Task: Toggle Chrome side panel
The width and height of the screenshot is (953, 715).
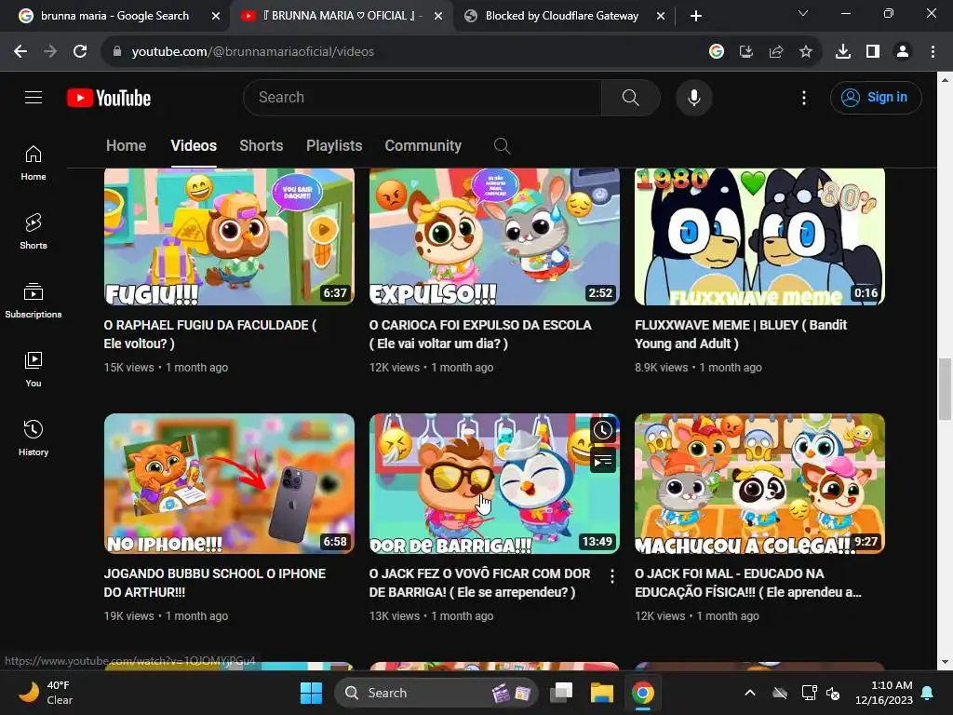Action: [873, 52]
